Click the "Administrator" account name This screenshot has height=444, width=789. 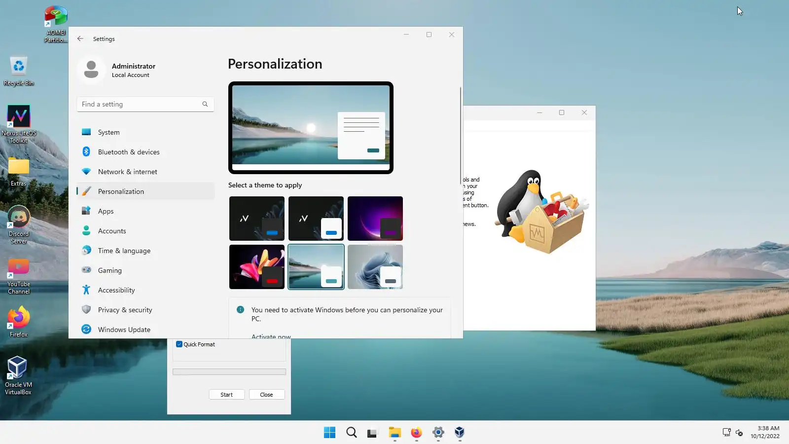134,66
